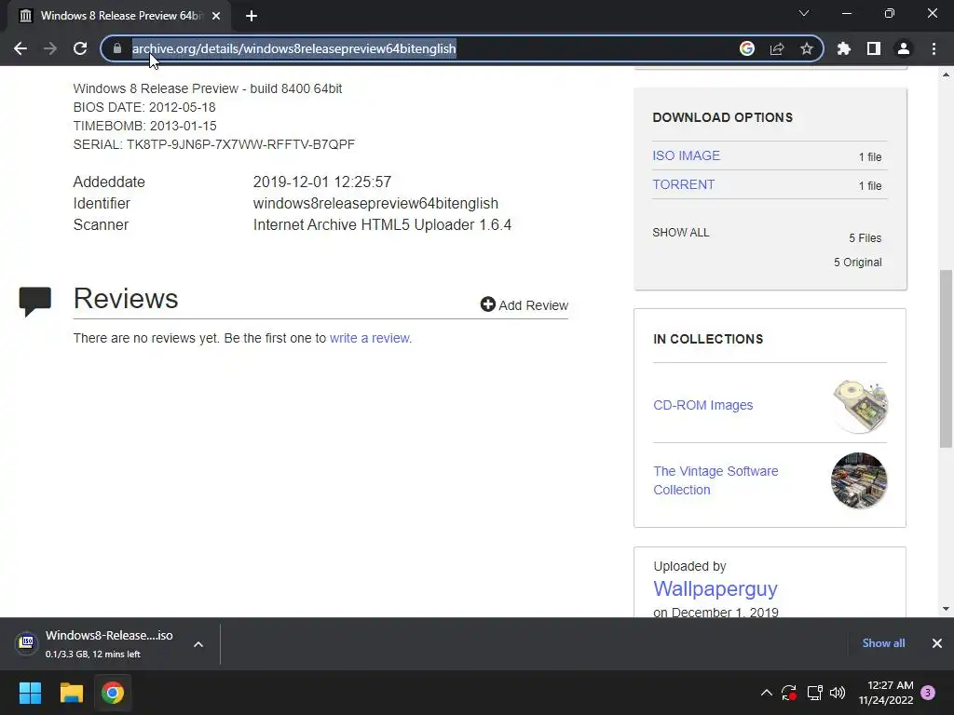The width and height of the screenshot is (954, 715).
Task: Click the identifier windows8releasepreview64bitenglish
Action: tap(375, 203)
